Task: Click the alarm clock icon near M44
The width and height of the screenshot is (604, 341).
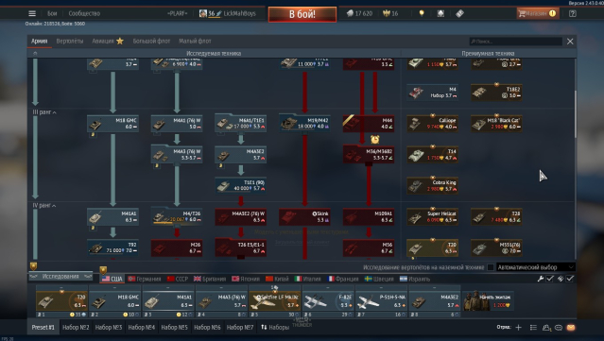Action: 375,139
